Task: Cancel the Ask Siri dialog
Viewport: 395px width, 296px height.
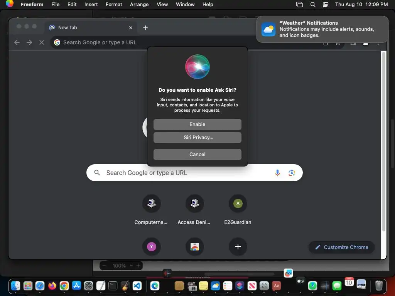Action: coord(197,154)
